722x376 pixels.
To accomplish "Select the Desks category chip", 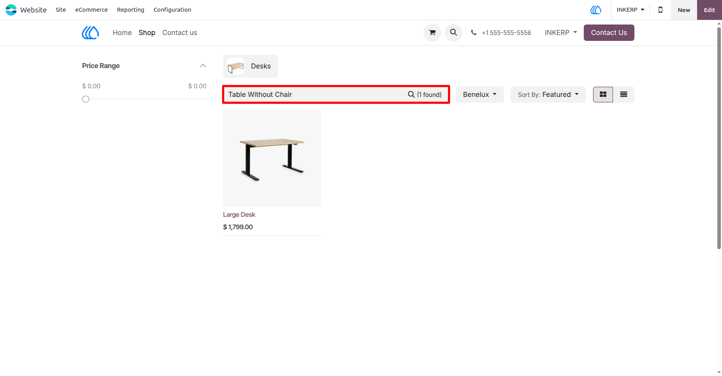I will click(x=250, y=66).
